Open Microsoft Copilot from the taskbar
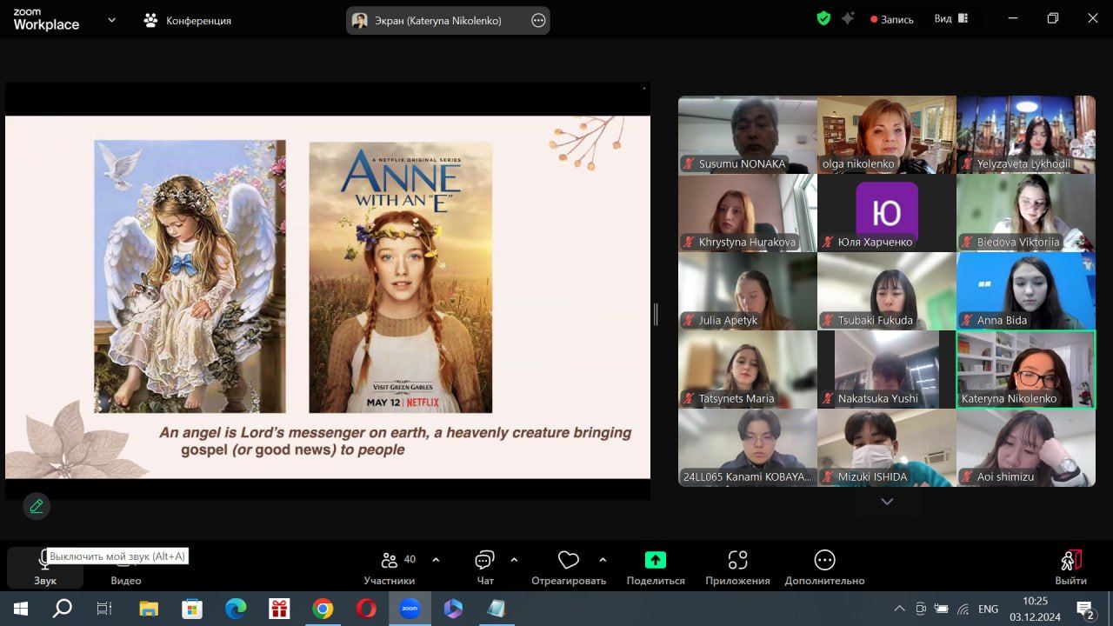 [453, 609]
